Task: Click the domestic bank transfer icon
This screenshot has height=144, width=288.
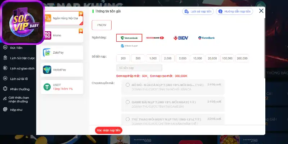Action: pyautogui.click(x=48, y=18)
